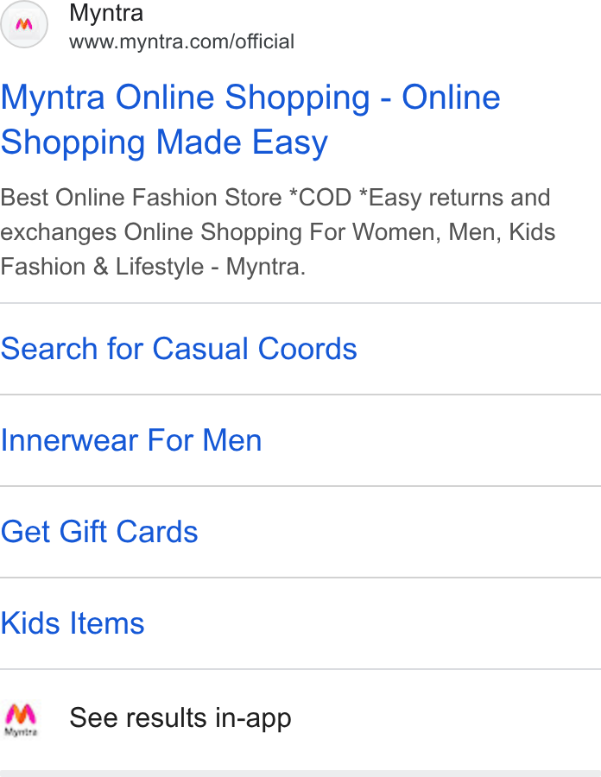Click 'Shopping Made Easy' second headline line
This screenshot has height=777, width=601.
pyautogui.click(x=164, y=142)
